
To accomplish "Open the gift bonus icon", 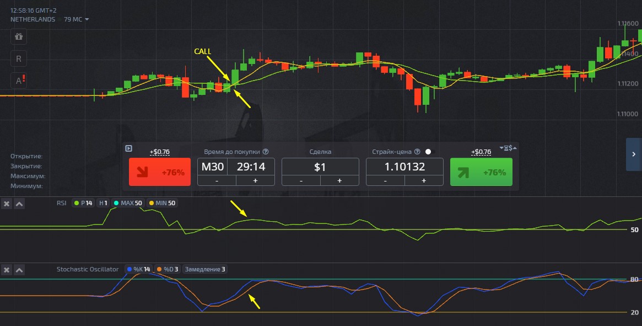I will [19, 36].
